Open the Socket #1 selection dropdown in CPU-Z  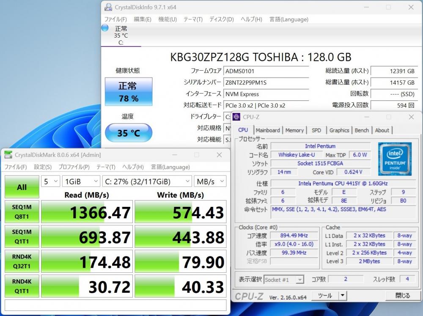[x=284, y=280]
